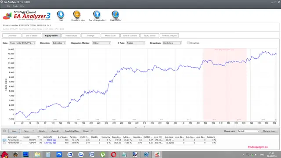Open the Tools menu
Screen dimensions: 281x158
pos(15,6)
